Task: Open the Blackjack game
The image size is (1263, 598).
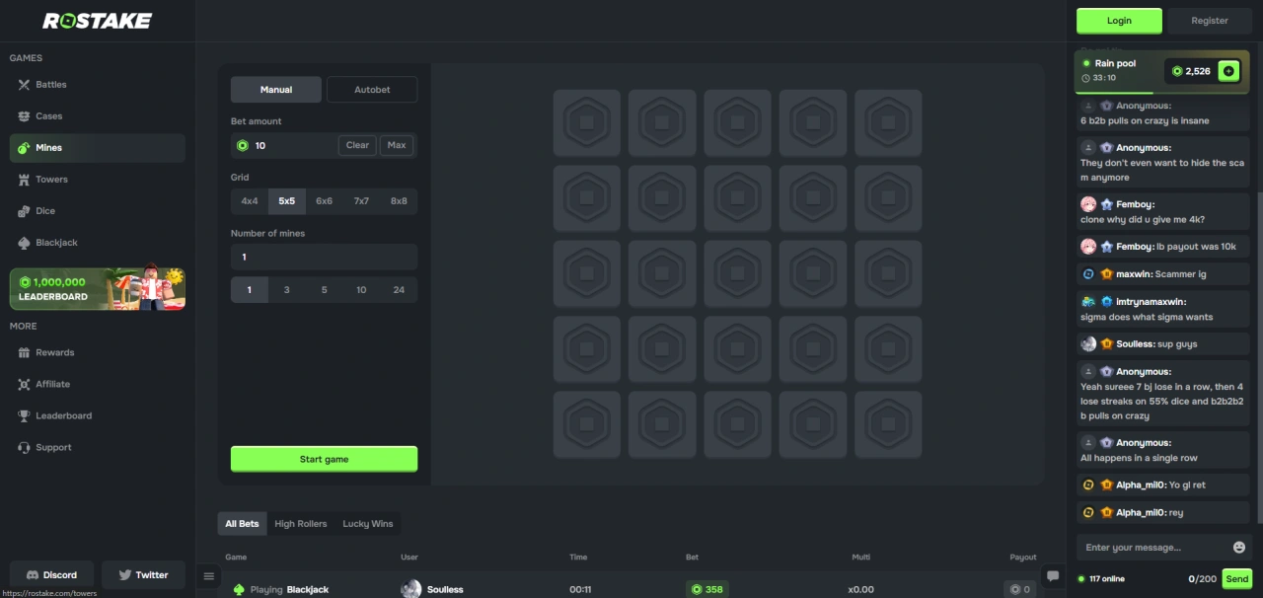Action: tap(98, 243)
